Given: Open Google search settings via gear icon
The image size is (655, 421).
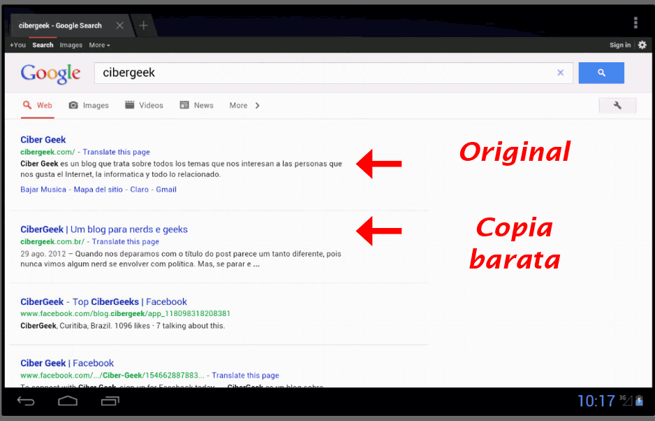Looking at the screenshot, I should (642, 44).
